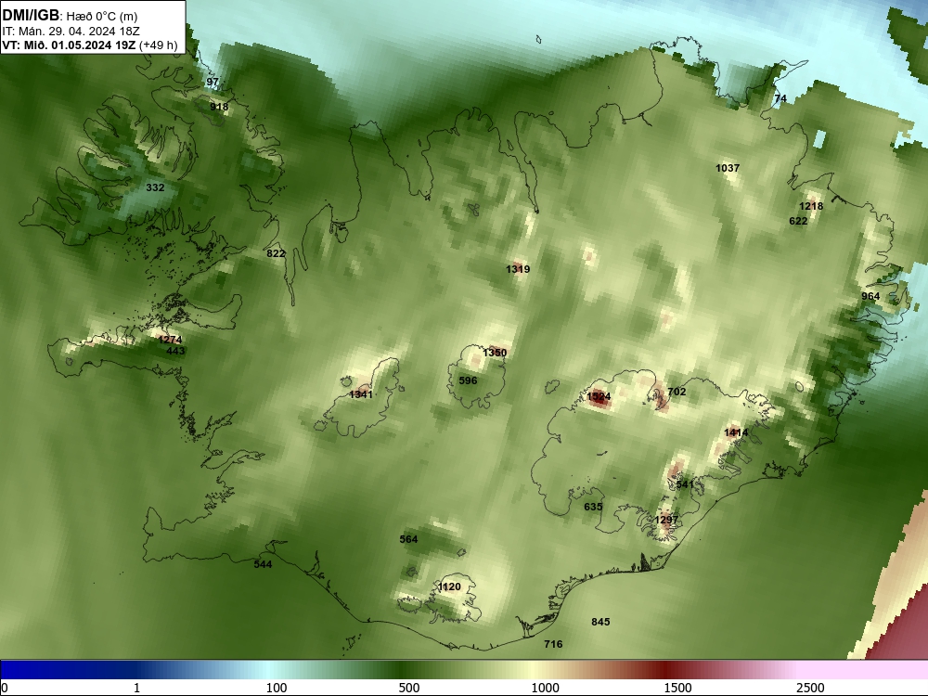
Task: Select the map value 702
Action: coord(677,392)
